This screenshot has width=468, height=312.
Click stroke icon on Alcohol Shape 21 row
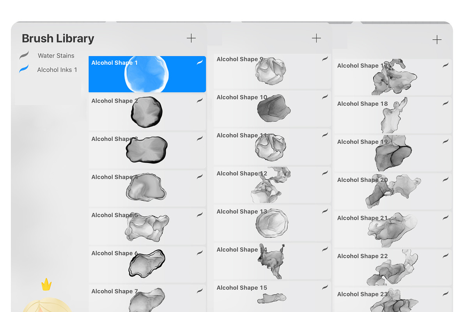[x=445, y=218]
